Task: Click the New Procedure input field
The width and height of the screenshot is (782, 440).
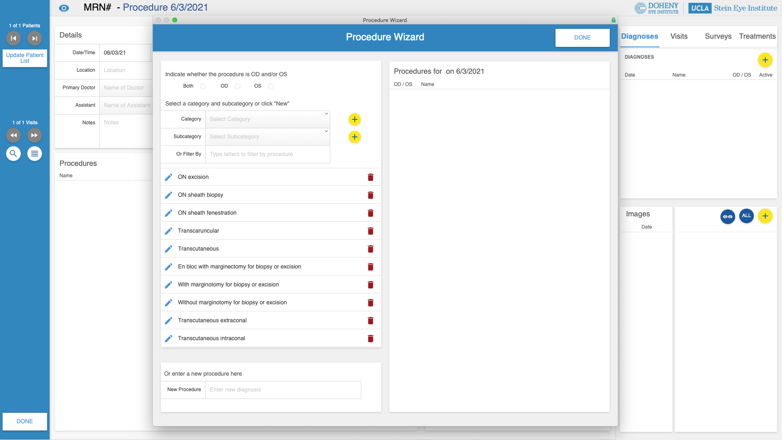Action: pos(283,390)
